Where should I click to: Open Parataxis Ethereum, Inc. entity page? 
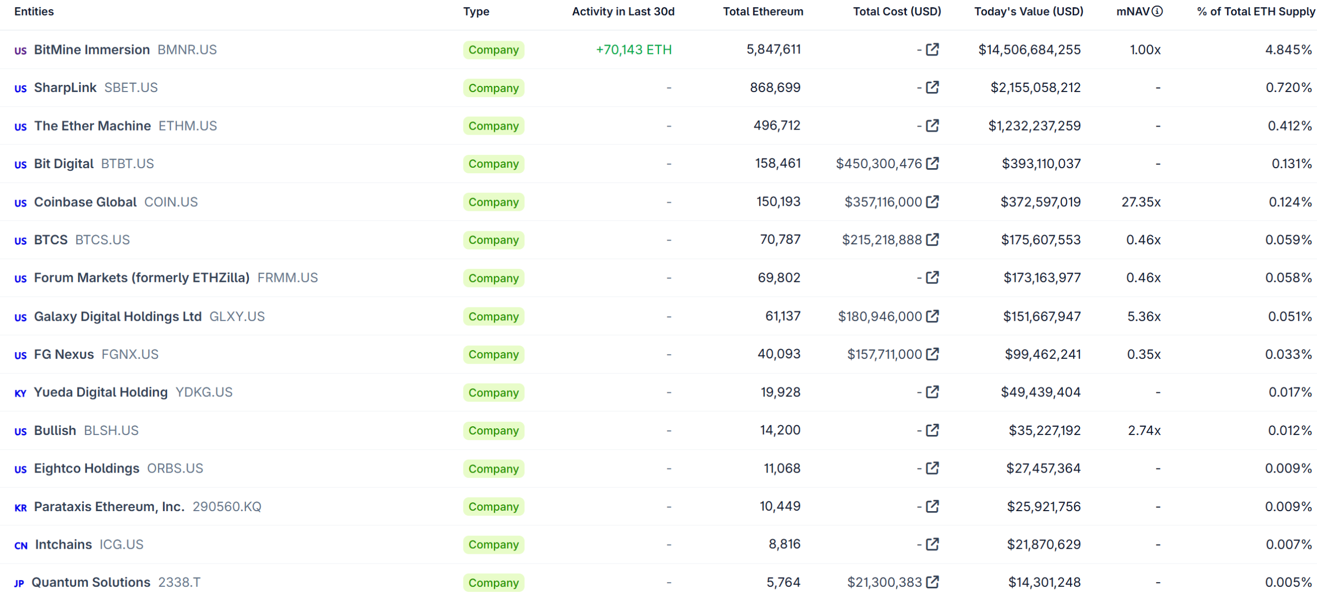pos(109,506)
